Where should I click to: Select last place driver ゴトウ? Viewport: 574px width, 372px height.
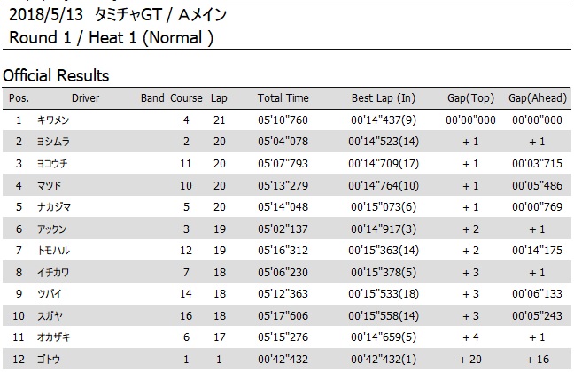click(49, 360)
